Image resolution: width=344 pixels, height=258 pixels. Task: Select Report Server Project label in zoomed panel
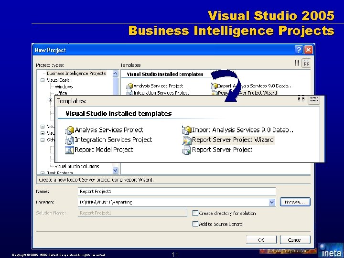coord(222,150)
